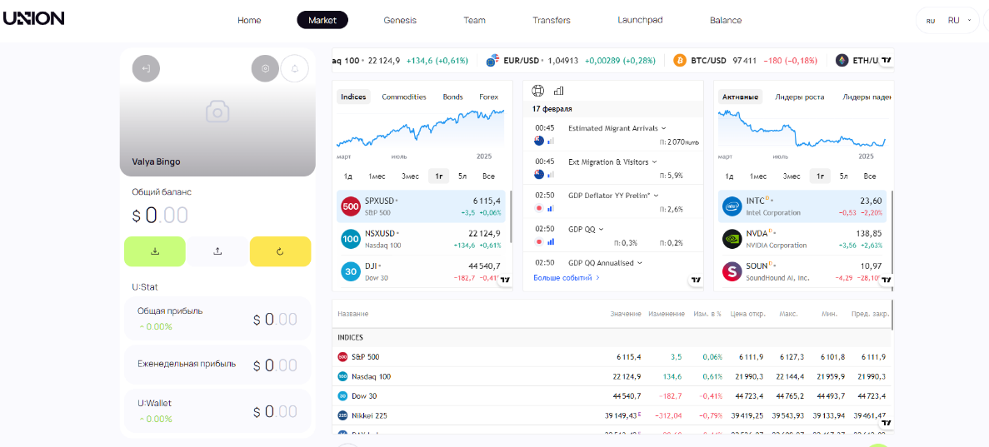This screenshot has height=447, width=989.
Task: Go to Genesis section
Action: point(400,20)
